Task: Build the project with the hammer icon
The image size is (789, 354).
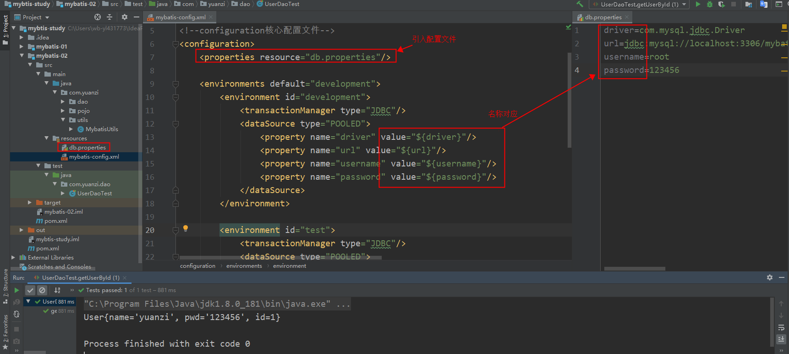Action: tap(580, 4)
